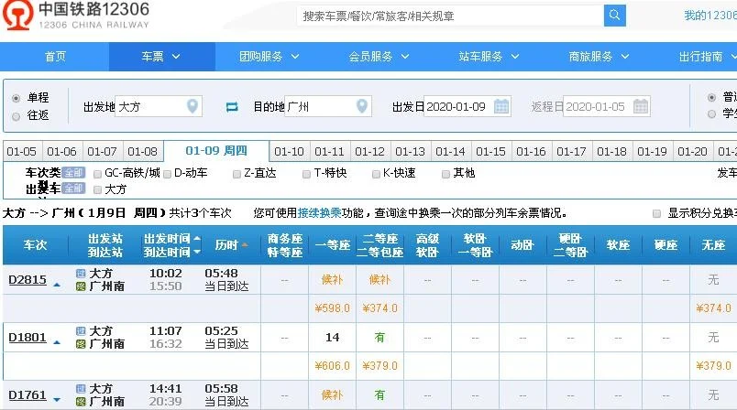Check the K-快速 train type box

pyautogui.click(x=376, y=174)
